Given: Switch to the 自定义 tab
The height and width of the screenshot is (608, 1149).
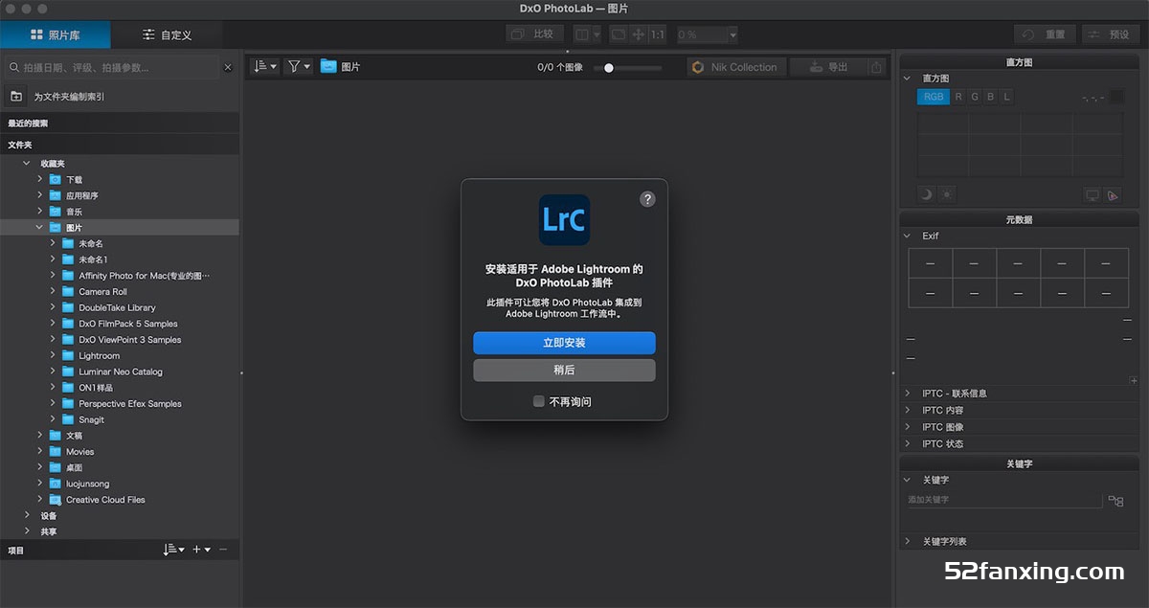Looking at the screenshot, I should tap(167, 34).
